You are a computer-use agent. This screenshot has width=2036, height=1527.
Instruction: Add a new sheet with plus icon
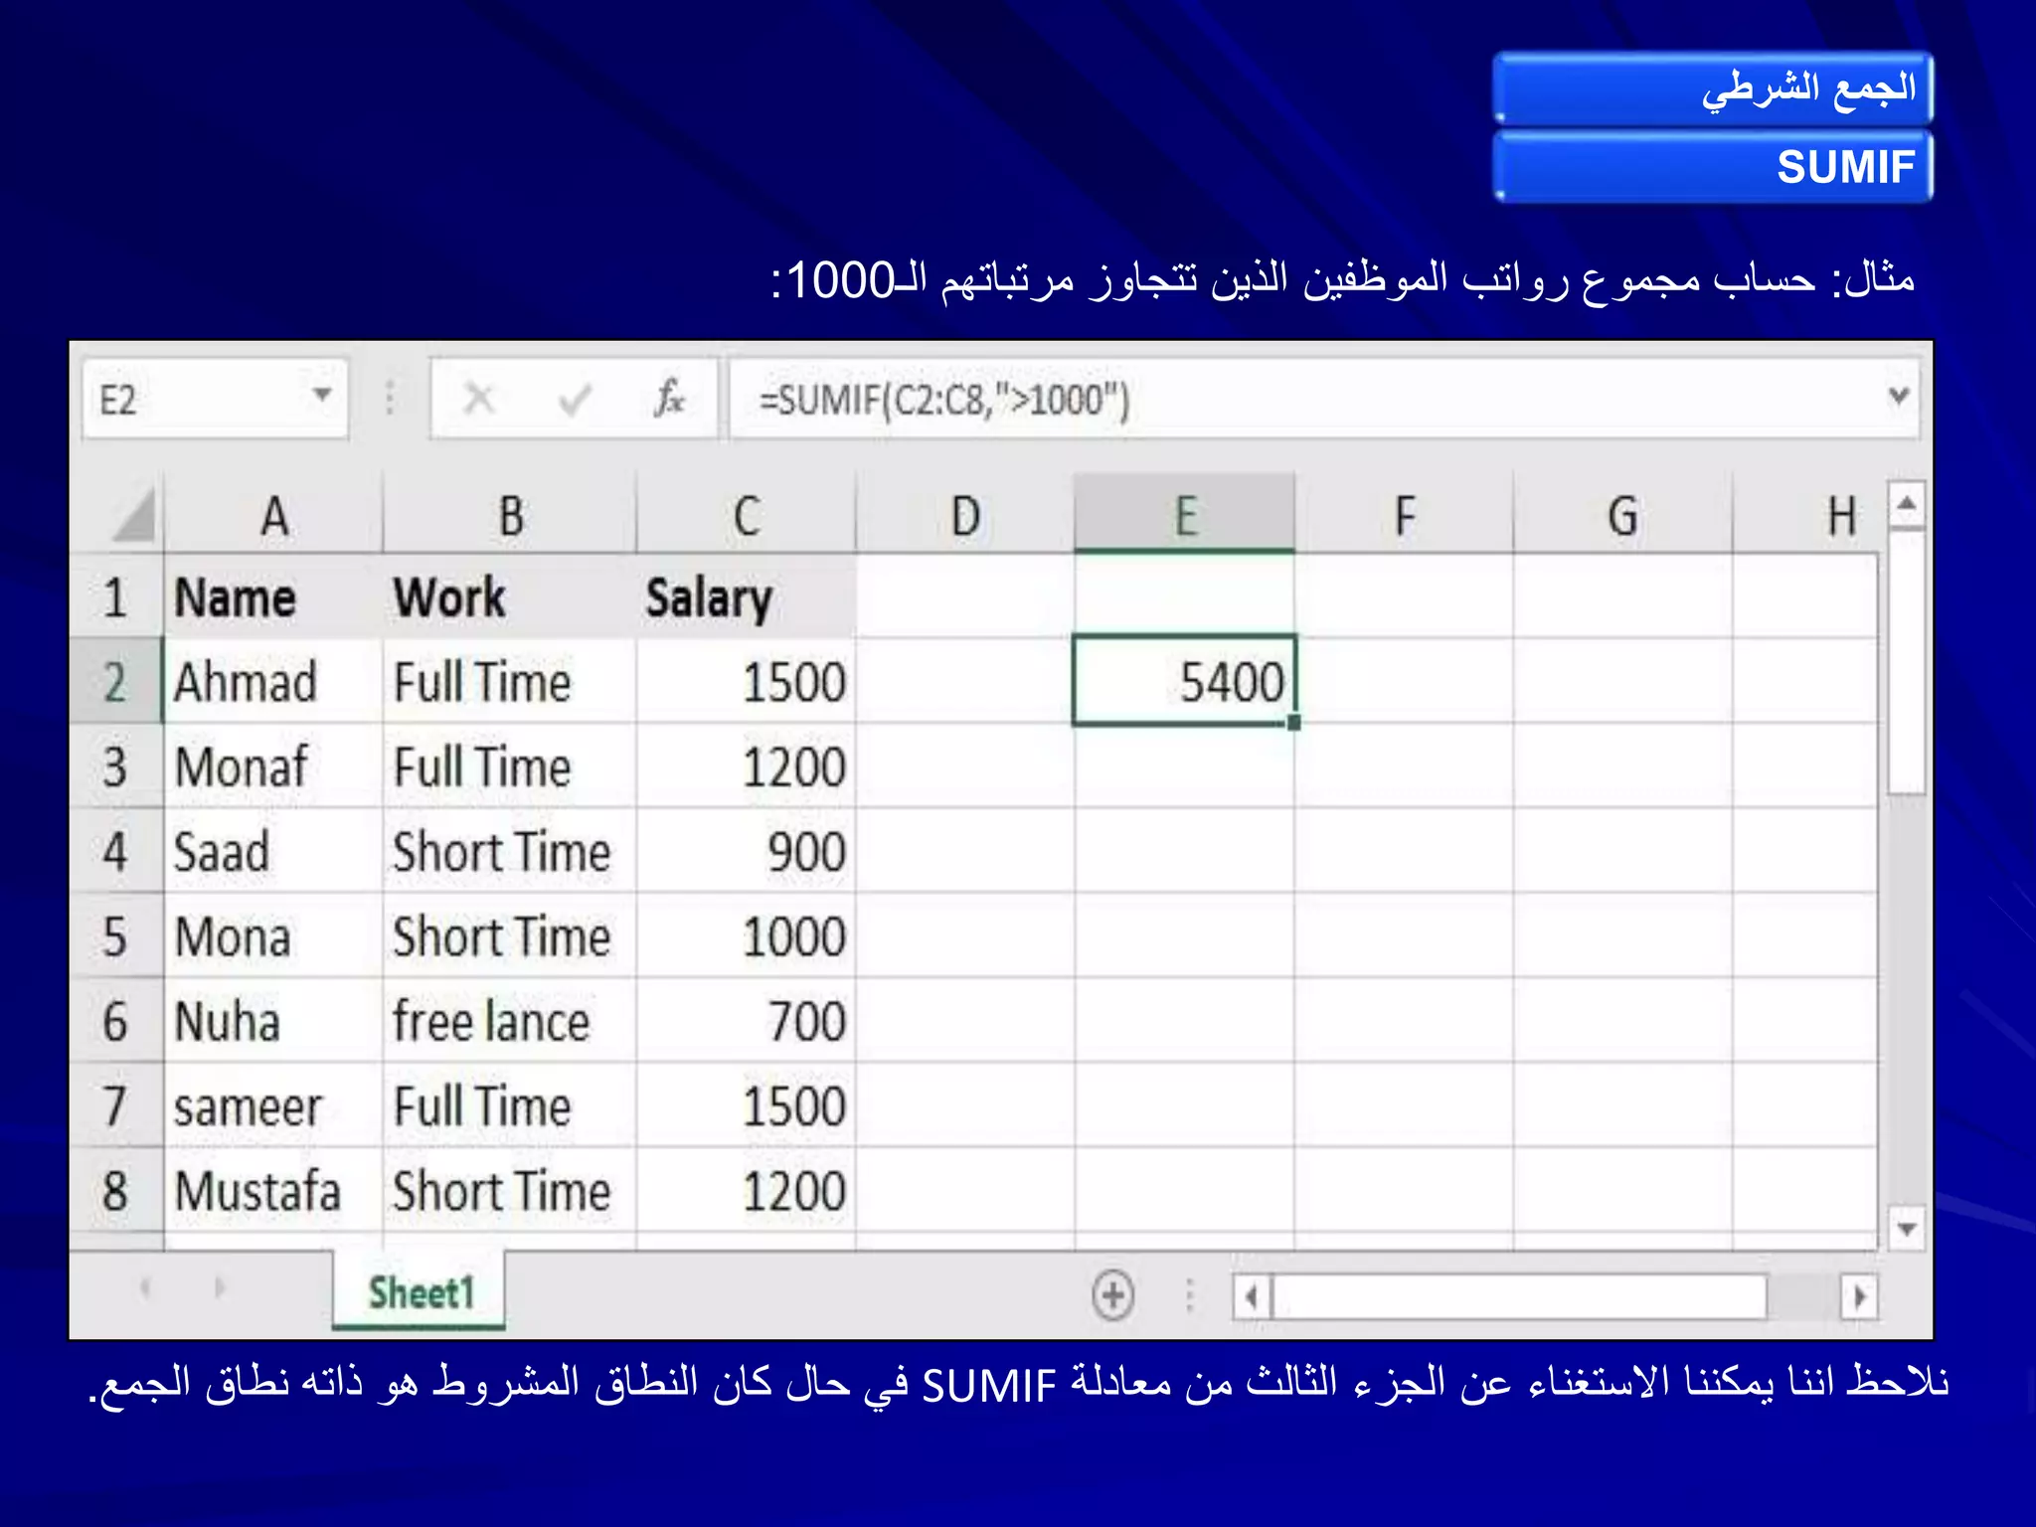(x=1112, y=1294)
